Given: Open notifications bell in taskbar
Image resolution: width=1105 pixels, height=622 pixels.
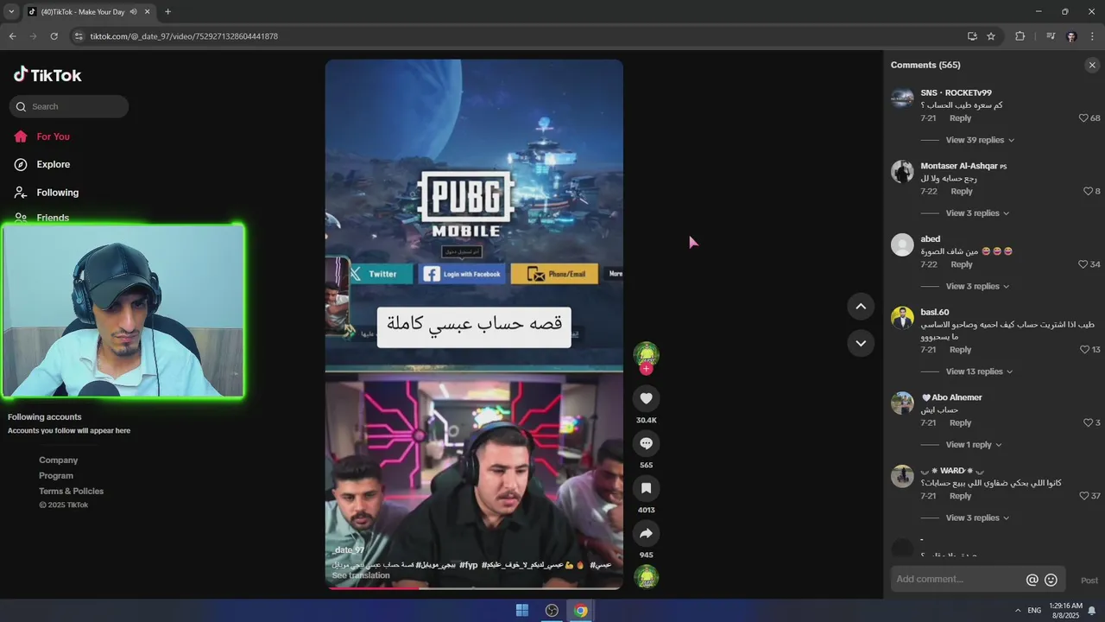Looking at the screenshot, I should coord(1092,611).
